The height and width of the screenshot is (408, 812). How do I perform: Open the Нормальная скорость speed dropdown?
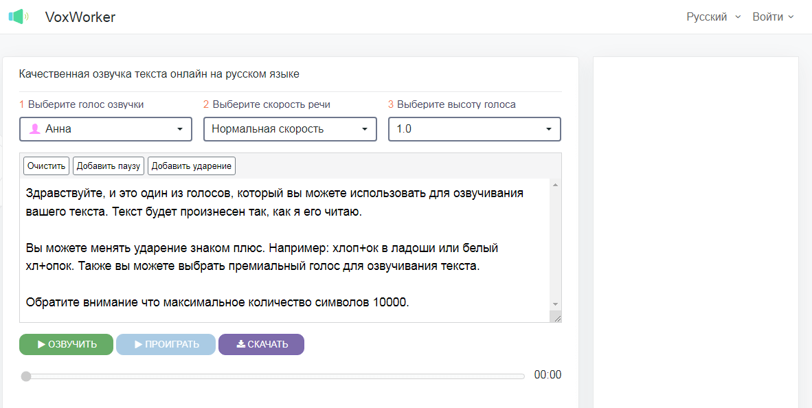click(x=290, y=129)
